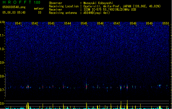Screen dimensions: 172x109
Task: Click the 1.0 frequency axis label
Action: point(2,49)
